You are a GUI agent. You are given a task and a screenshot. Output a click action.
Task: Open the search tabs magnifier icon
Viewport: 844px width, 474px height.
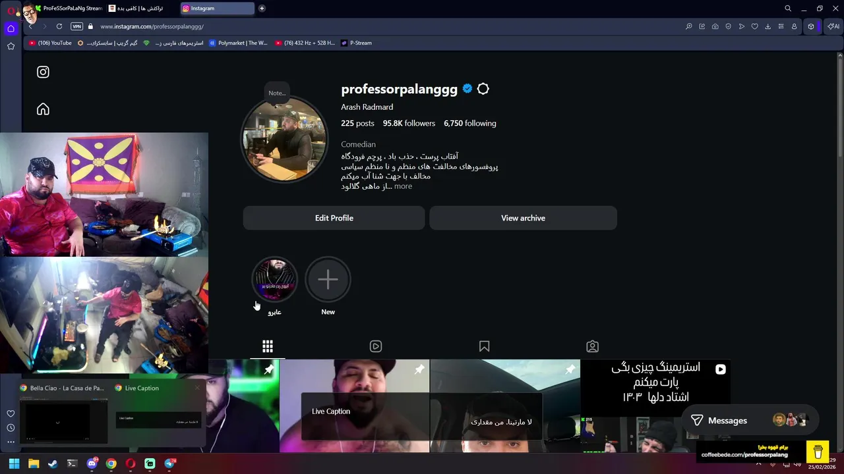pos(788,9)
